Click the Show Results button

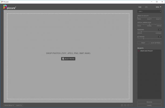[9, 105]
